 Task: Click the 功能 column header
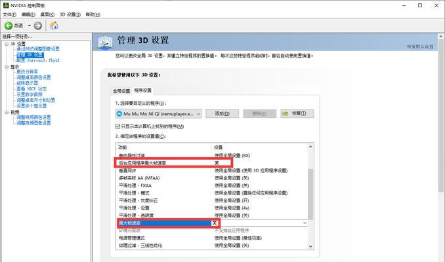pyautogui.click(x=122, y=147)
